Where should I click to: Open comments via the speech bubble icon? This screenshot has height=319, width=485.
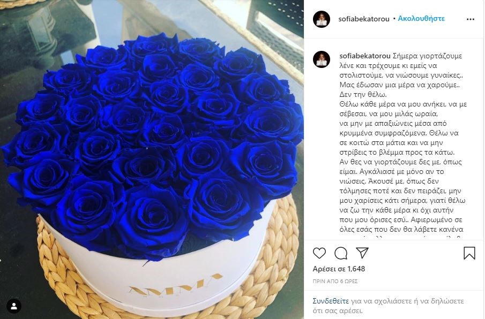(x=340, y=253)
